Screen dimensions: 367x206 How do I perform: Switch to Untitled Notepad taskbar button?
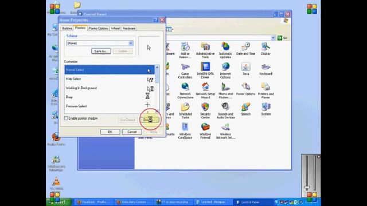pyautogui.click(x=213, y=202)
